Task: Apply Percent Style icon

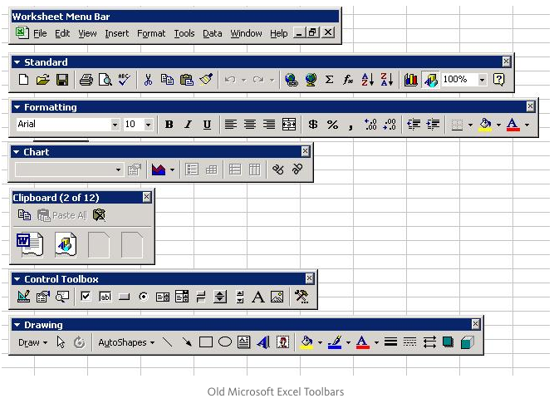Action: (332, 125)
